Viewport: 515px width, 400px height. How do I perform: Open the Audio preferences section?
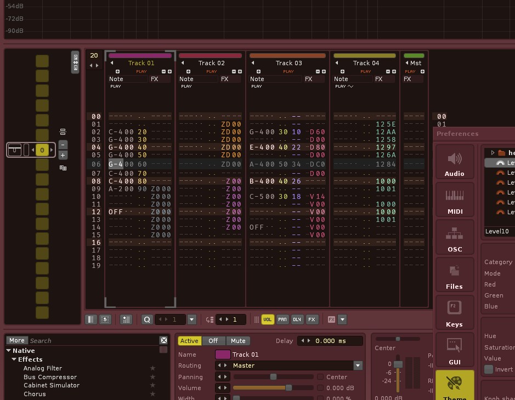tap(455, 162)
